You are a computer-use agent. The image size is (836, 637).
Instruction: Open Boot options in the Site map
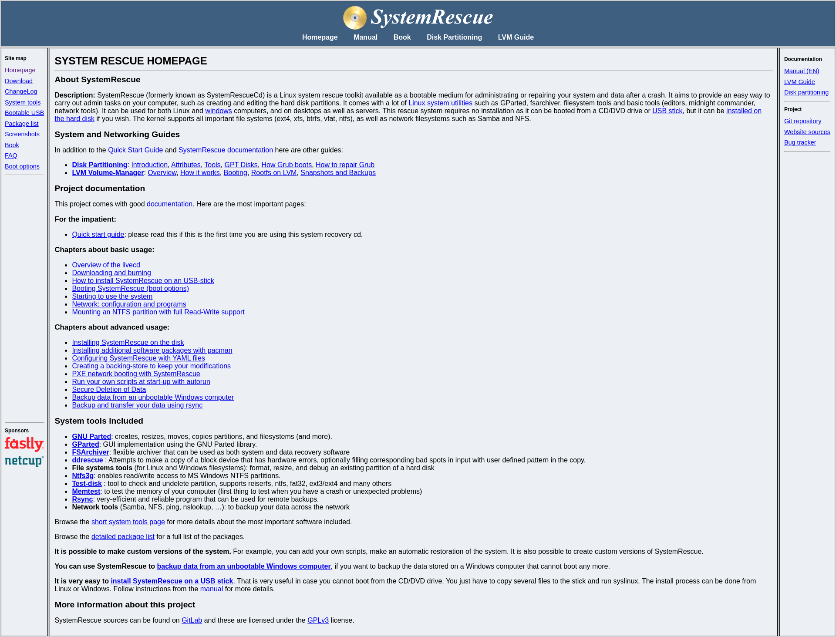pyautogui.click(x=22, y=166)
